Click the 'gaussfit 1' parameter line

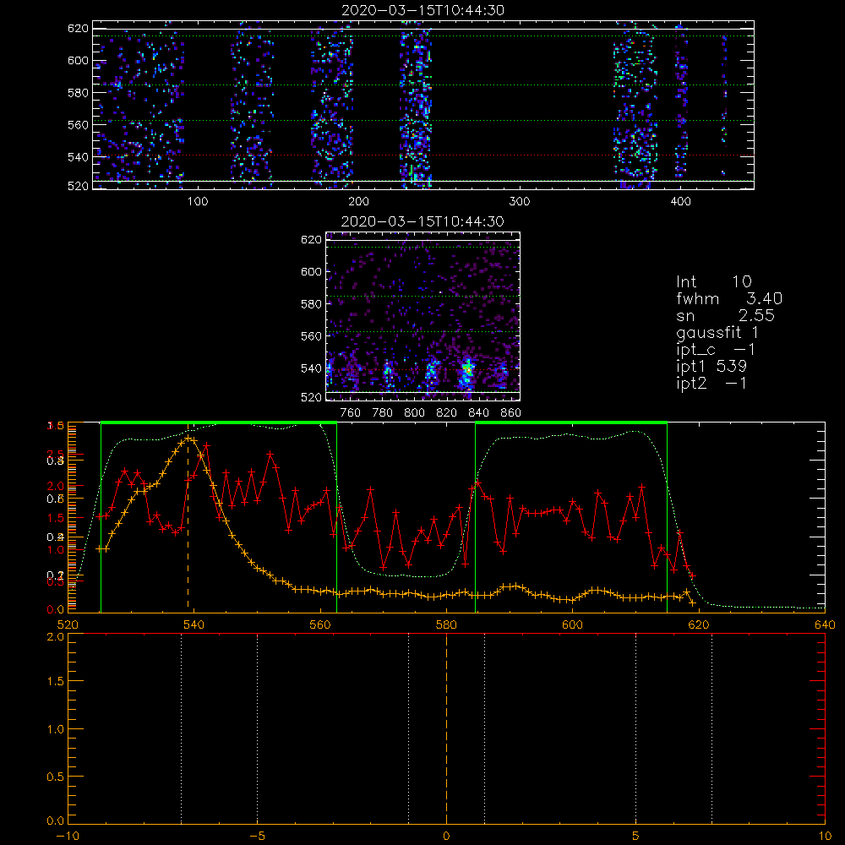[x=717, y=332]
